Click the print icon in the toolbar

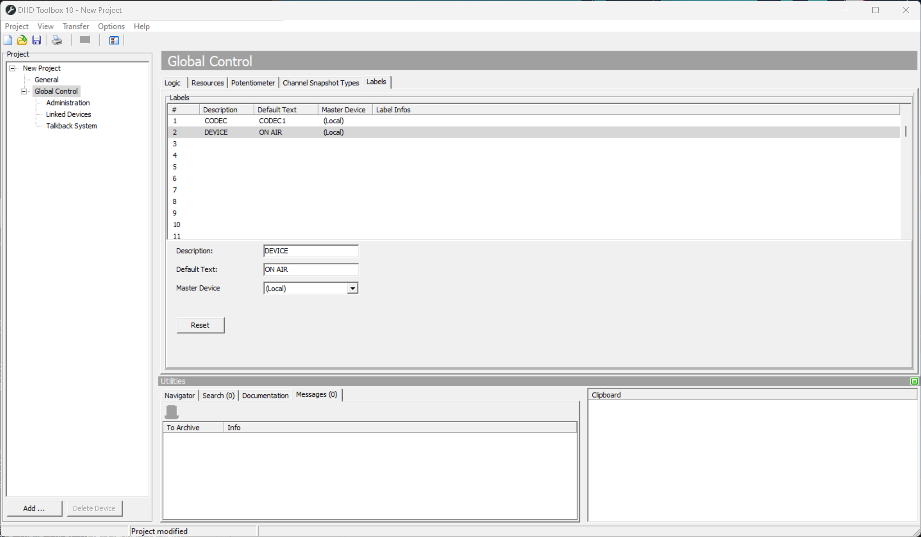click(57, 40)
